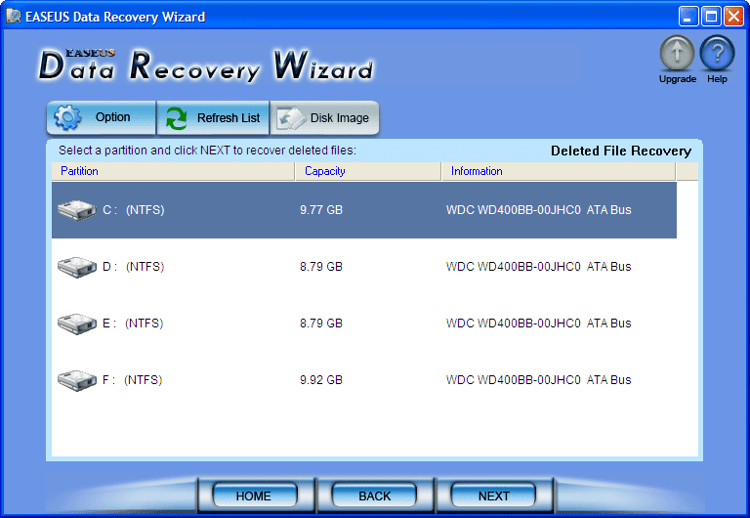Image resolution: width=750 pixels, height=518 pixels.
Task: Click the 9.92 GB capacity value
Action: 321,380
